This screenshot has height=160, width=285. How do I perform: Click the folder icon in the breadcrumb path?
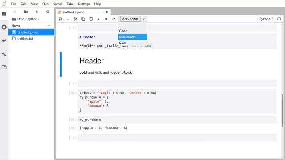(x=14, y=19)
